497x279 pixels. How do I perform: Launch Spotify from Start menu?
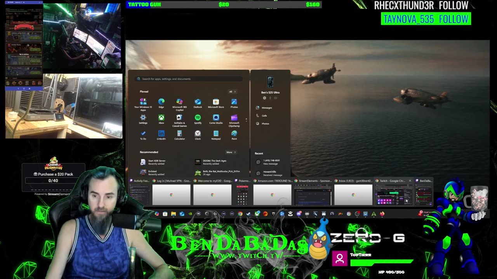[198, 119]
